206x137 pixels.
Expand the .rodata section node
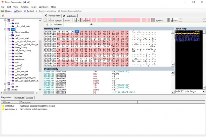(4, 90)
